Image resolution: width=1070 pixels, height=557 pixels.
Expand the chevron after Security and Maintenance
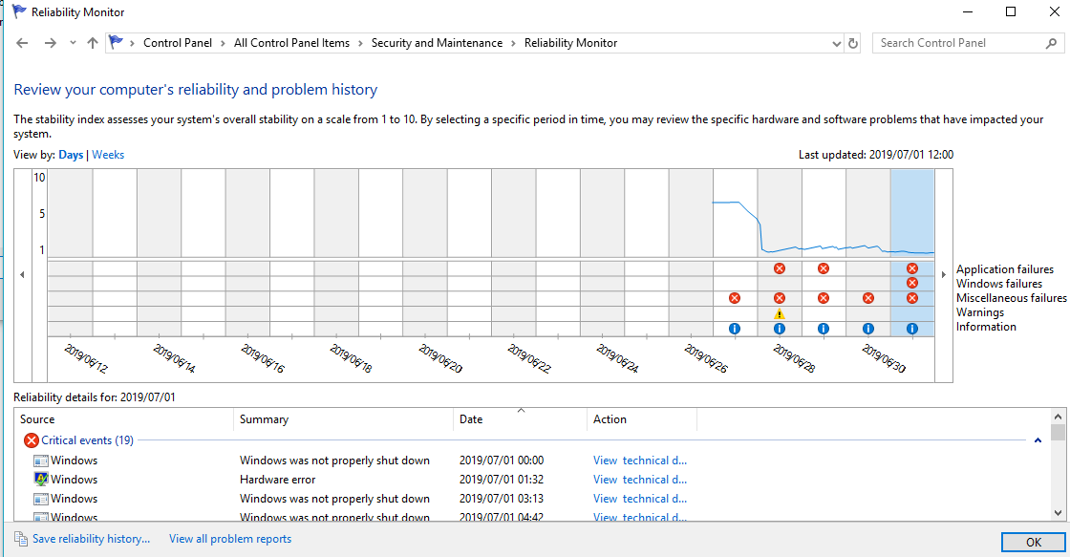pyautogui.click(x=513, y=43)
